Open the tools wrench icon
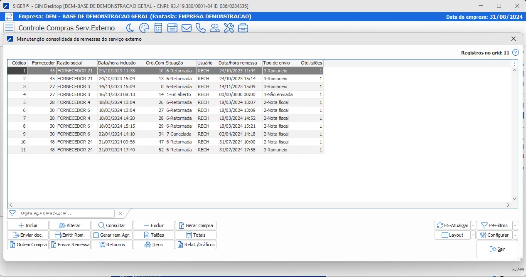The width and height of the screenshot is (526, 277). tap(229, 28)
